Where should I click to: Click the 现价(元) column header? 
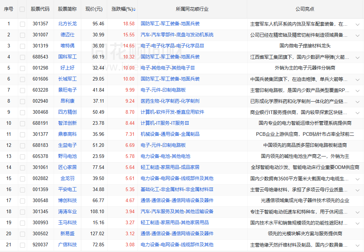pos(94,9)
